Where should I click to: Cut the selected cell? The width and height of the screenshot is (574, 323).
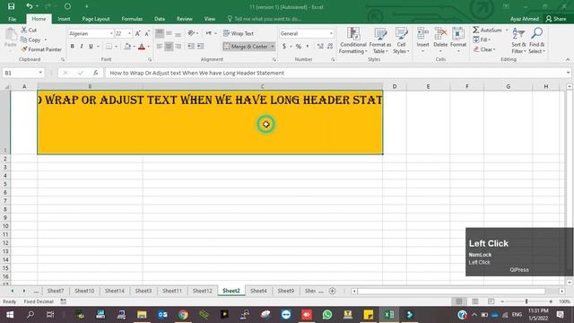click(x=29, y=30)
